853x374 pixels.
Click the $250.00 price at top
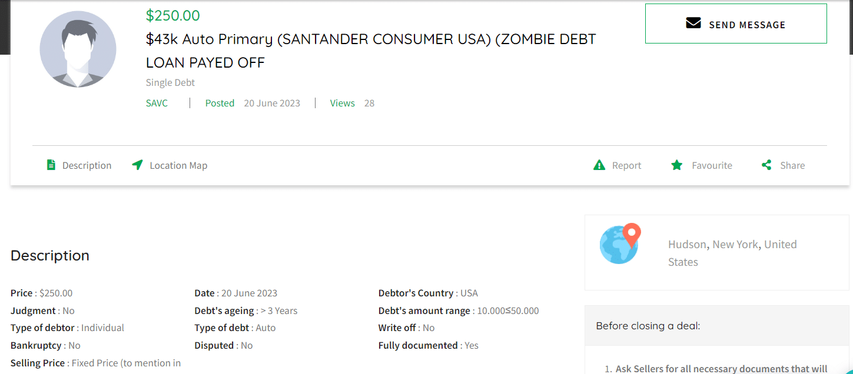click(x=173, y=15)
